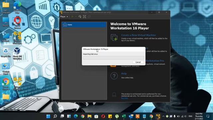Click the microphone tray icon
This screenshot has height=120, width=213.
coord(174,116)
